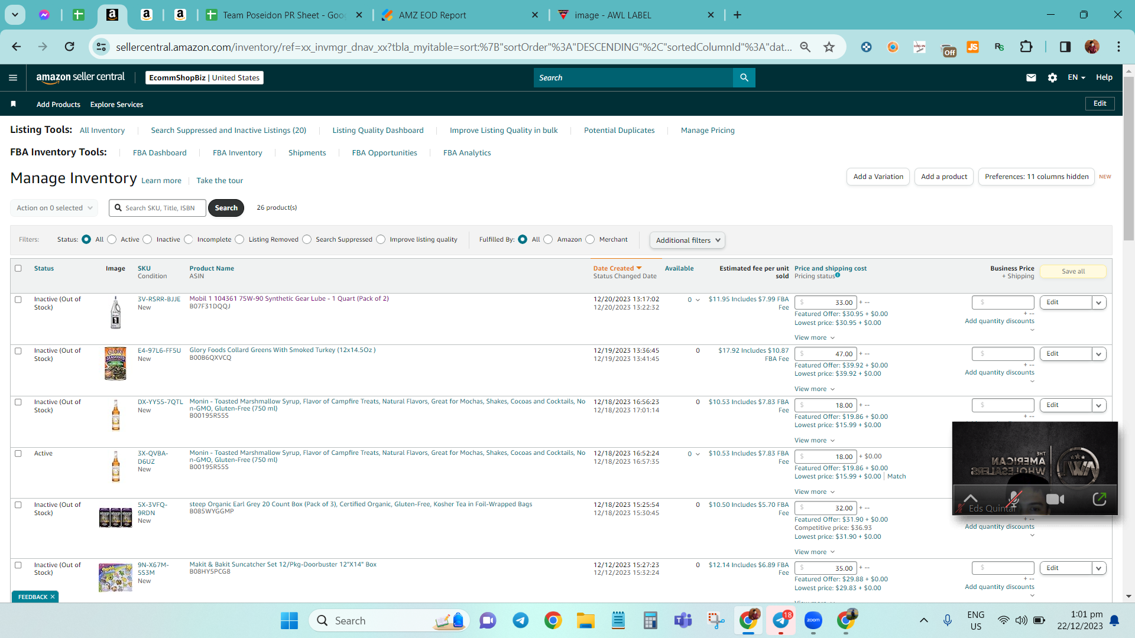Expand View more for Glory Foods row
Screen dimensions: 1135x638
(x=815, y=389)
